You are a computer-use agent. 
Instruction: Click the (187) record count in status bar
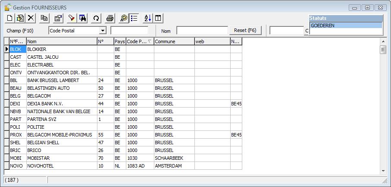(x=12, y=180)
